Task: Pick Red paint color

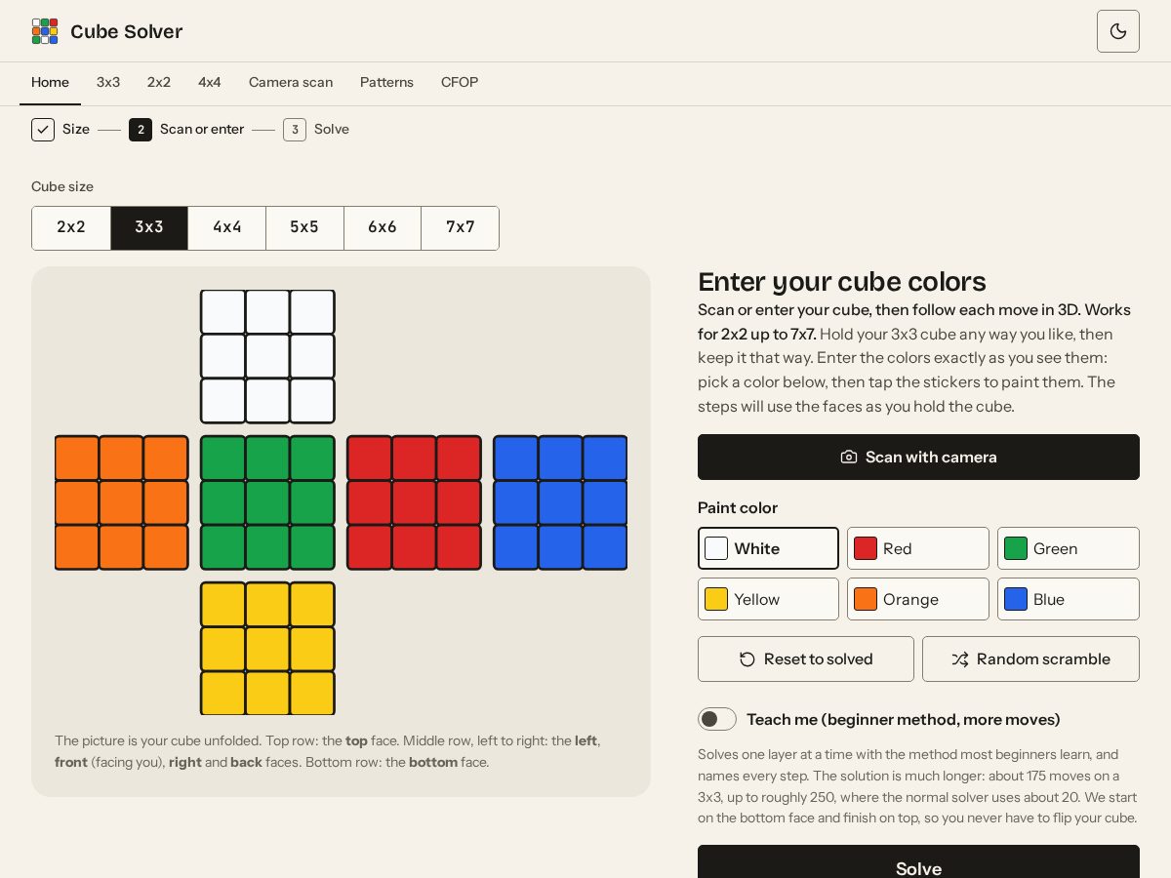Action: pyautogui.click(x=918, y=548)
